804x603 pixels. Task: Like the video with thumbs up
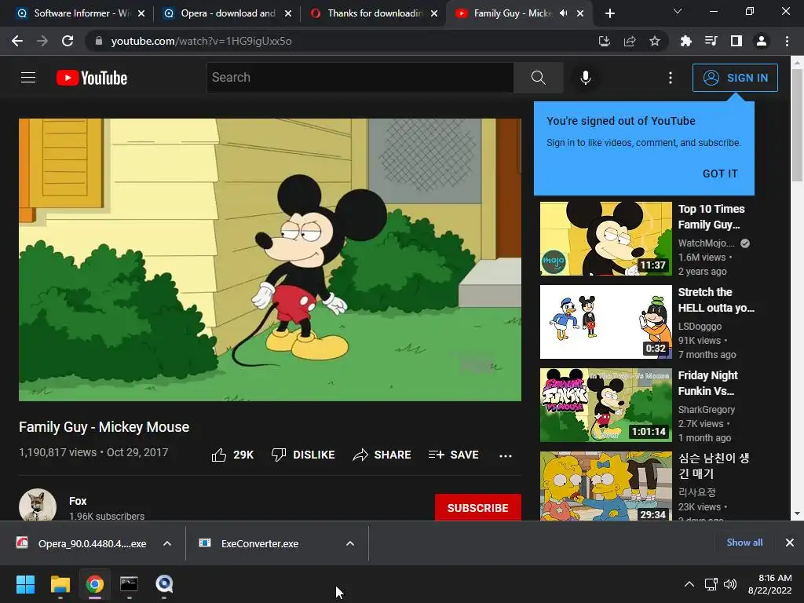tap(232, 455)
